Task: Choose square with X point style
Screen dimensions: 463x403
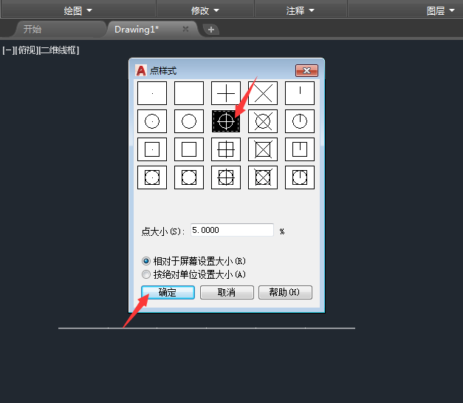Action: [263, 149]
